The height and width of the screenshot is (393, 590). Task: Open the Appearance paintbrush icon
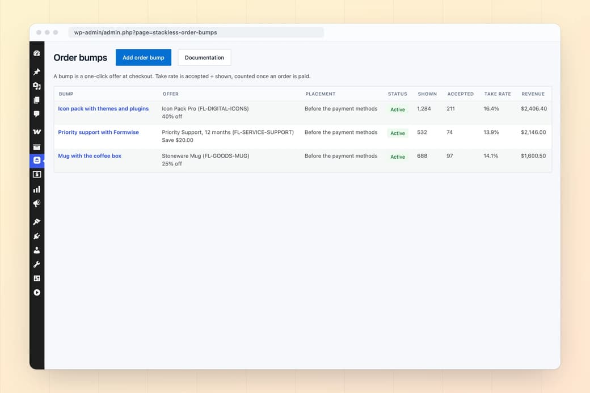pyautogui.click(x=37, y=222)
